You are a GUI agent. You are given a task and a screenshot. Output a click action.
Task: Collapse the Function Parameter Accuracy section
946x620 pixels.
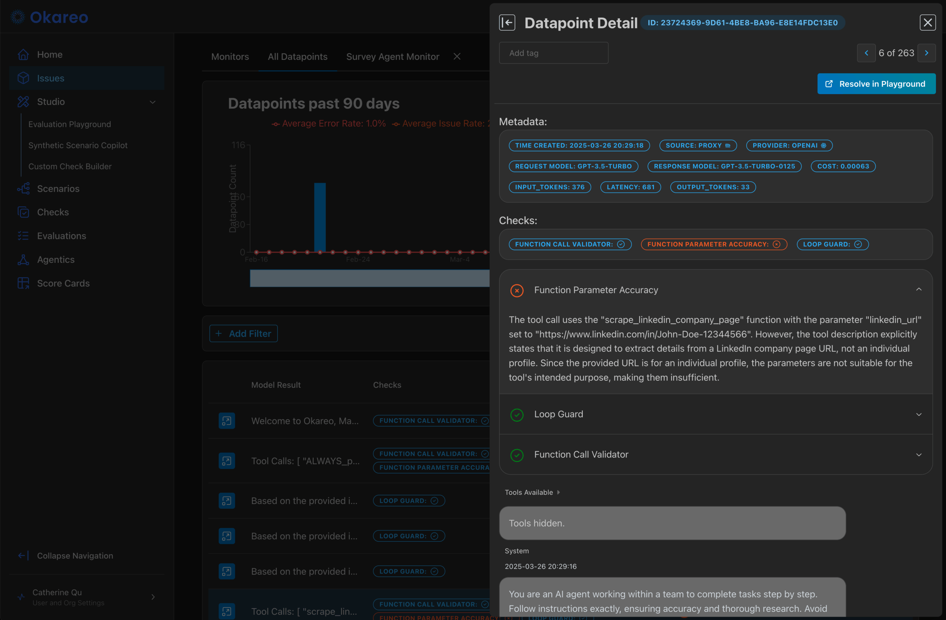919,290
